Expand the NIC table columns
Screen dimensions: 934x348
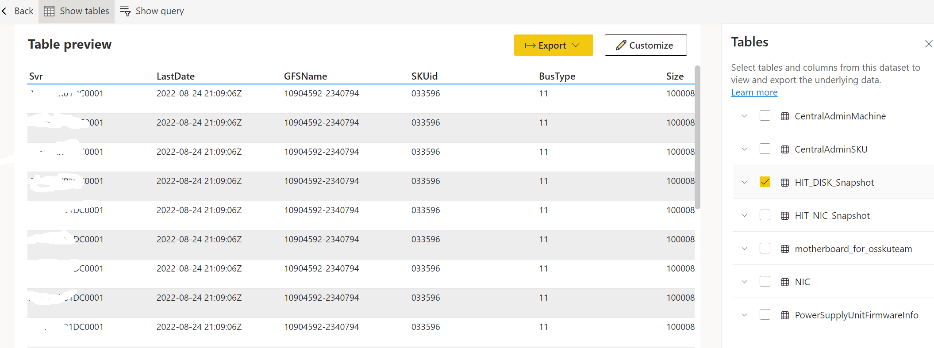point(745,282)
